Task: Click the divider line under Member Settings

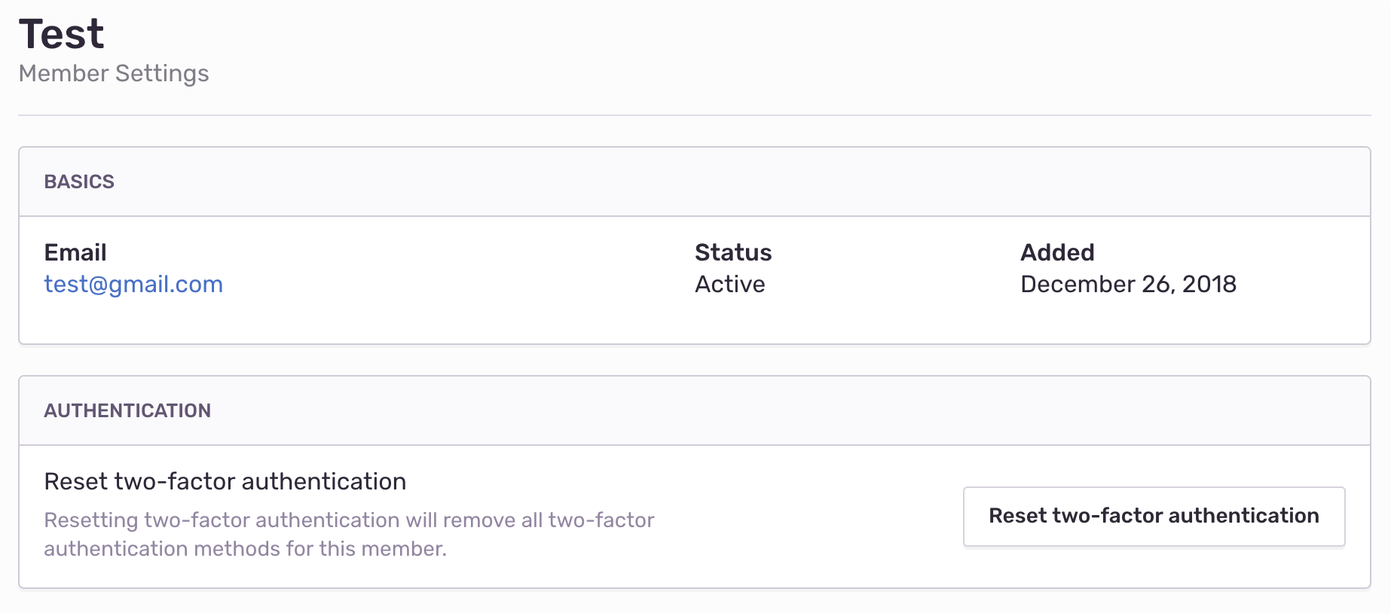Action: point(694,115)
